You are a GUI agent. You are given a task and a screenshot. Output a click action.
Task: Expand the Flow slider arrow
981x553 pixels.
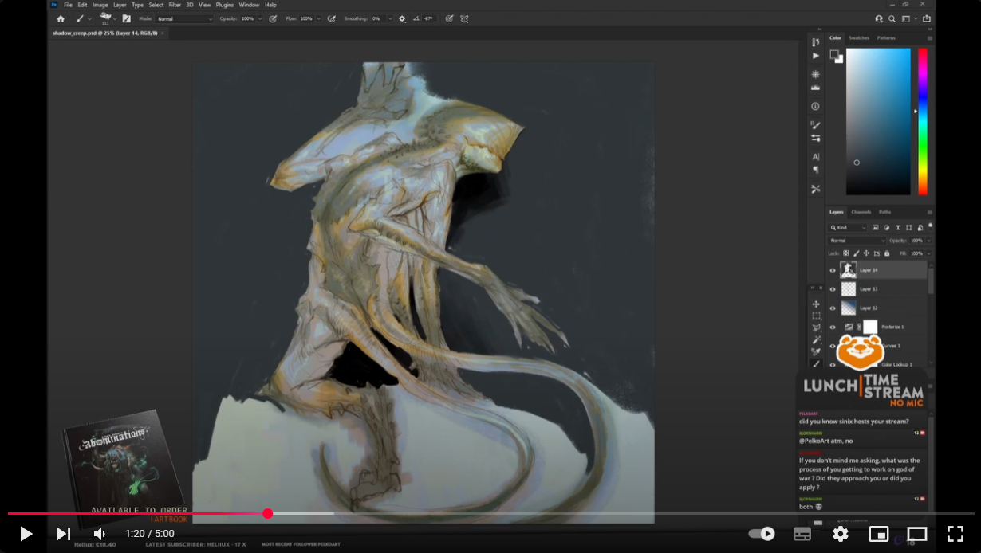point(318,18)
